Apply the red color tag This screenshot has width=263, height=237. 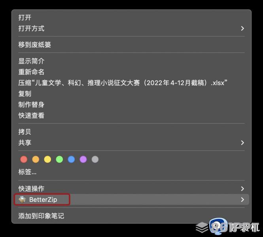(x=24, y=159)
